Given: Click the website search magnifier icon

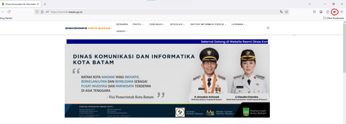Looking at the screenshot, I should [x=268, y=28].
